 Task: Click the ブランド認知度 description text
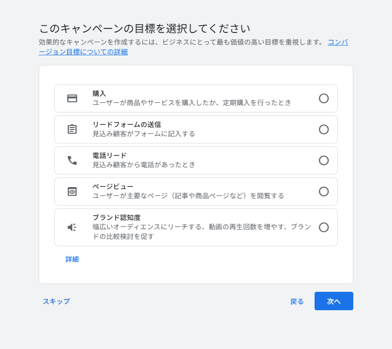point(201,232)
